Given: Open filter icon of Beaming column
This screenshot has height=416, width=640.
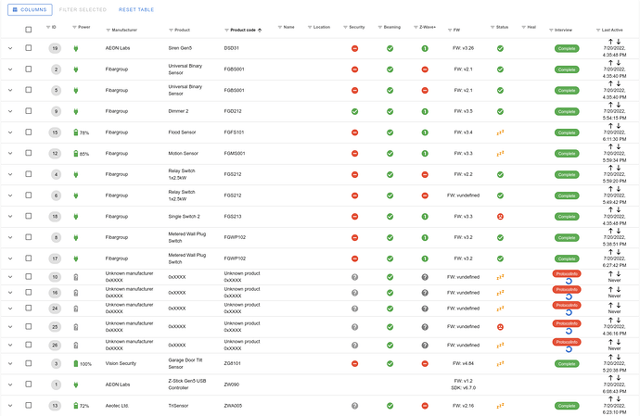Looking at the screenshot, I should (x=380, y=27).
